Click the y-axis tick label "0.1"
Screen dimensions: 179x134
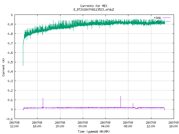pyautogui.click(x=10, y=100)
